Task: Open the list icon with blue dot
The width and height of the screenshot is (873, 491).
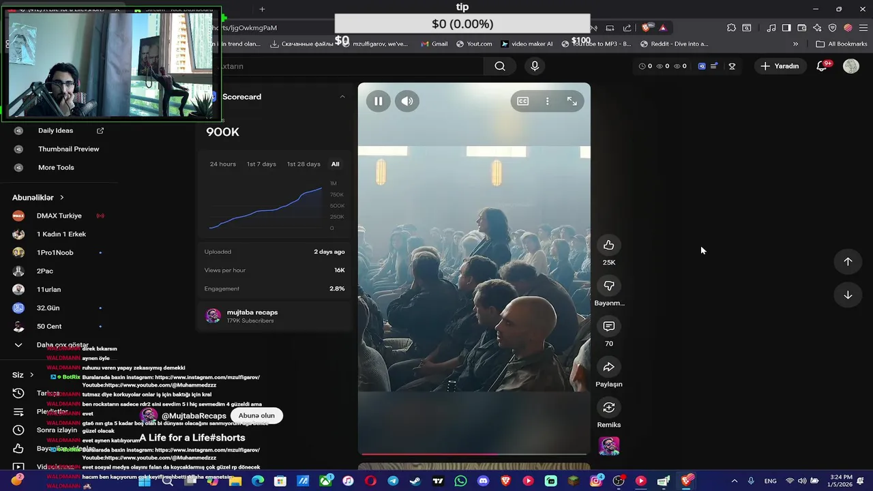Action: point(714,66)
